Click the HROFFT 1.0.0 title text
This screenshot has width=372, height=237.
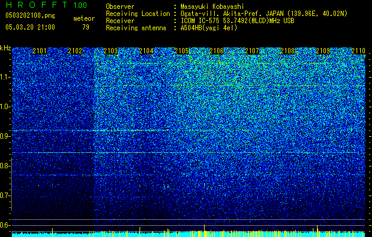pyautogui.click(x=46, y=5)
